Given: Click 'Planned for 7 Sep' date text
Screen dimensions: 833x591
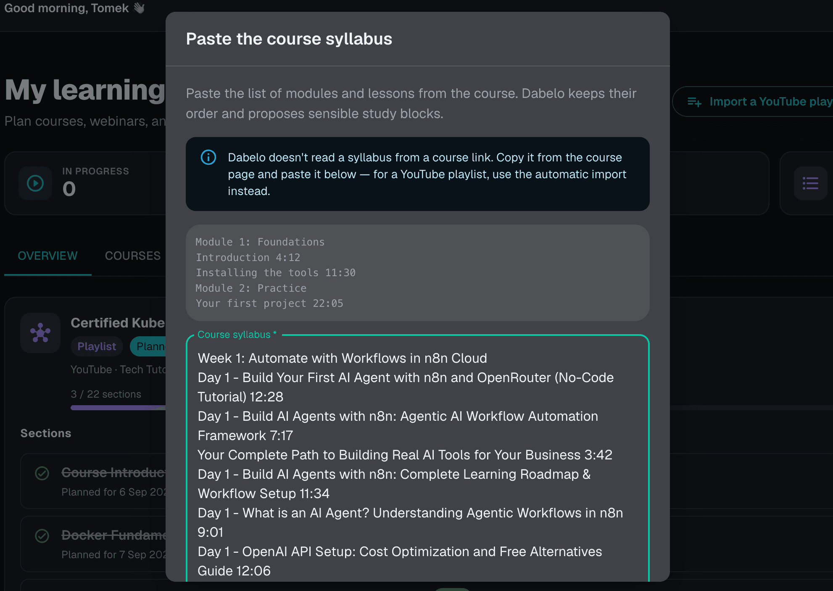Looking at the screenshot, I should [113, 555].
